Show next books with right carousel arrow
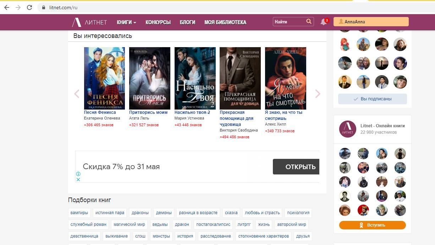This screenshot has width=435, height=245. [318, 94]
